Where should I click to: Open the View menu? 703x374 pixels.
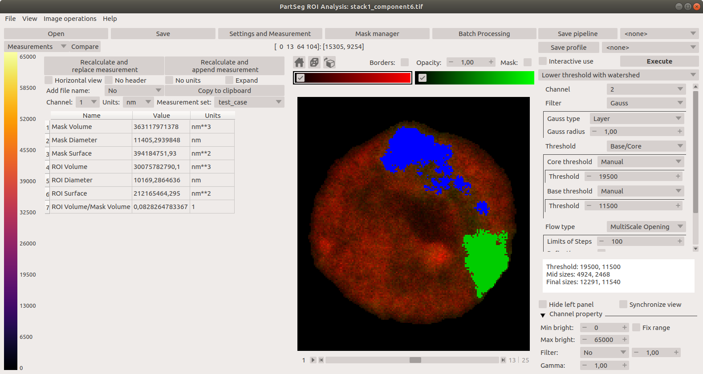tap(29, 19)
